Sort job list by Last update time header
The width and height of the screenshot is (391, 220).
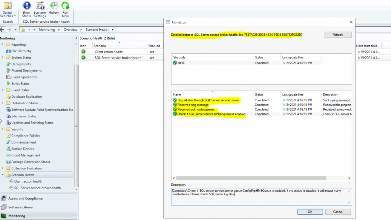pyautogui.click(x=301, y=94)
